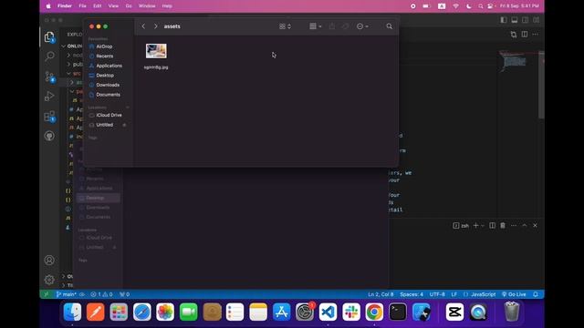
Task: Open Slack from the Dock
Action: coord(351,312)
